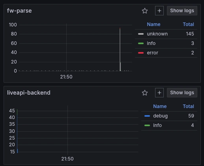Sort liveapi-backend legend by Total column

pos(188,106)
